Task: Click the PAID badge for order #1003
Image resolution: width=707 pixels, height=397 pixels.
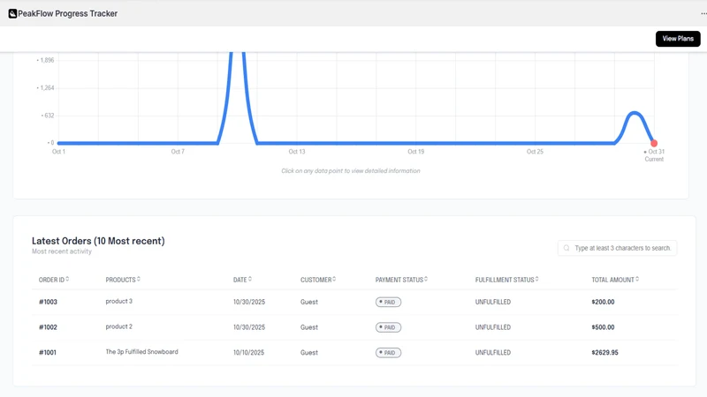Action: pos(388,302)
